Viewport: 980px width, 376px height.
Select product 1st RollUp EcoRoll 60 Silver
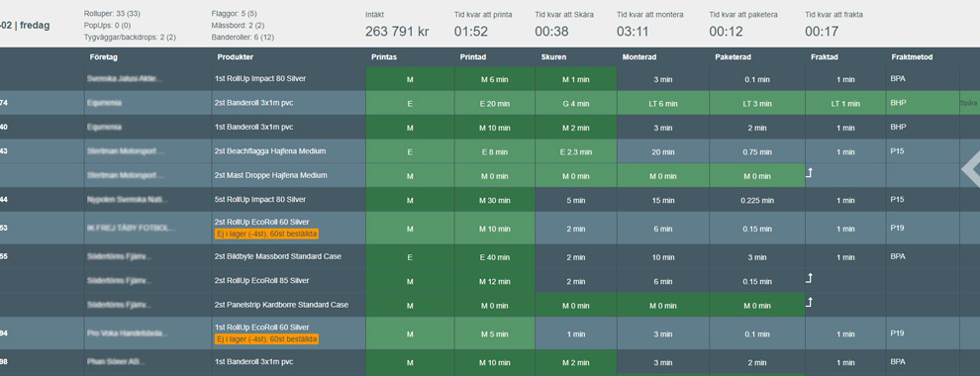click(262, 328)
